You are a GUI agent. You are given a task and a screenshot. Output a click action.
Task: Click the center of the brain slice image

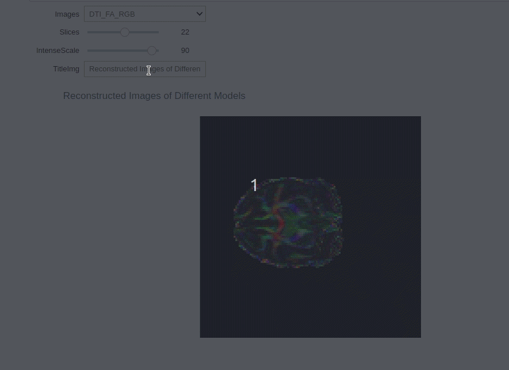click(288, 223)
